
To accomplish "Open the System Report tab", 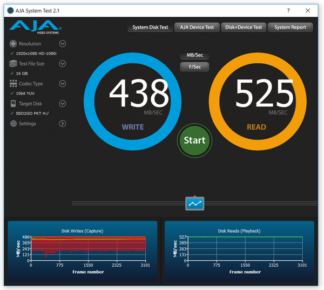I will coord(290,28).
